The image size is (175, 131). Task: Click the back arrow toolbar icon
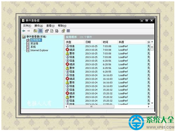[24, 31]
